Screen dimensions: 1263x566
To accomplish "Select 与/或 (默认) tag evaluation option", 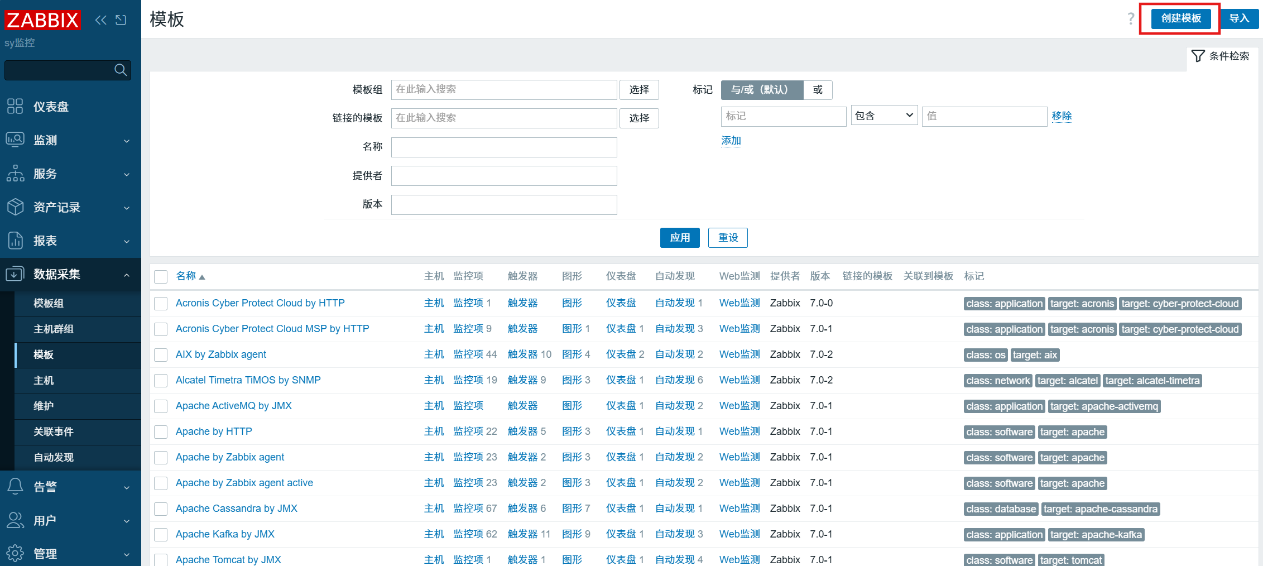I will point(762,90).
